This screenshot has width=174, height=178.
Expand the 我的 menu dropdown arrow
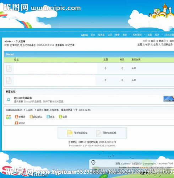coord(130,35)
